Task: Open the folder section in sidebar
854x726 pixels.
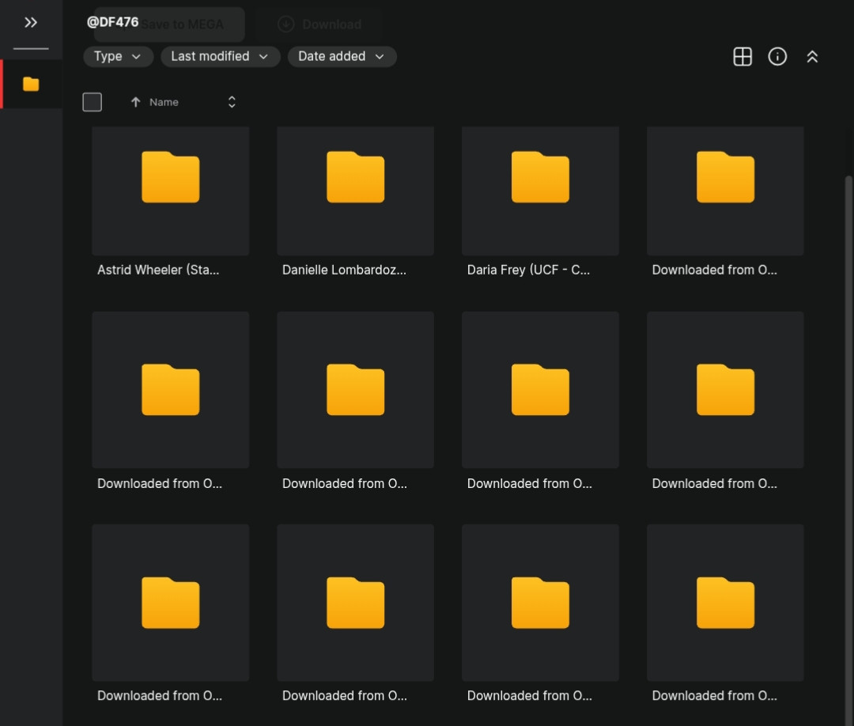Action: pyautogui.click(x=31, y=84)
